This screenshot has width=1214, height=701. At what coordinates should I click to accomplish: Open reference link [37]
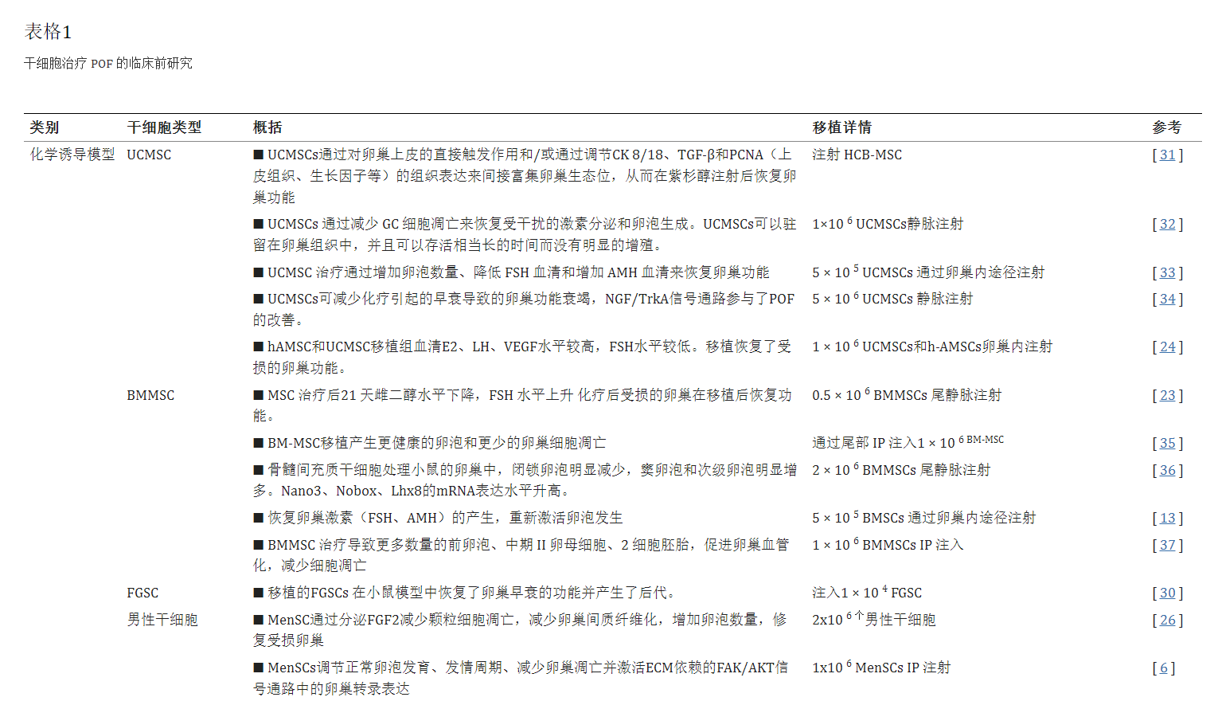pyautogui.click(x=1167, y=545)
